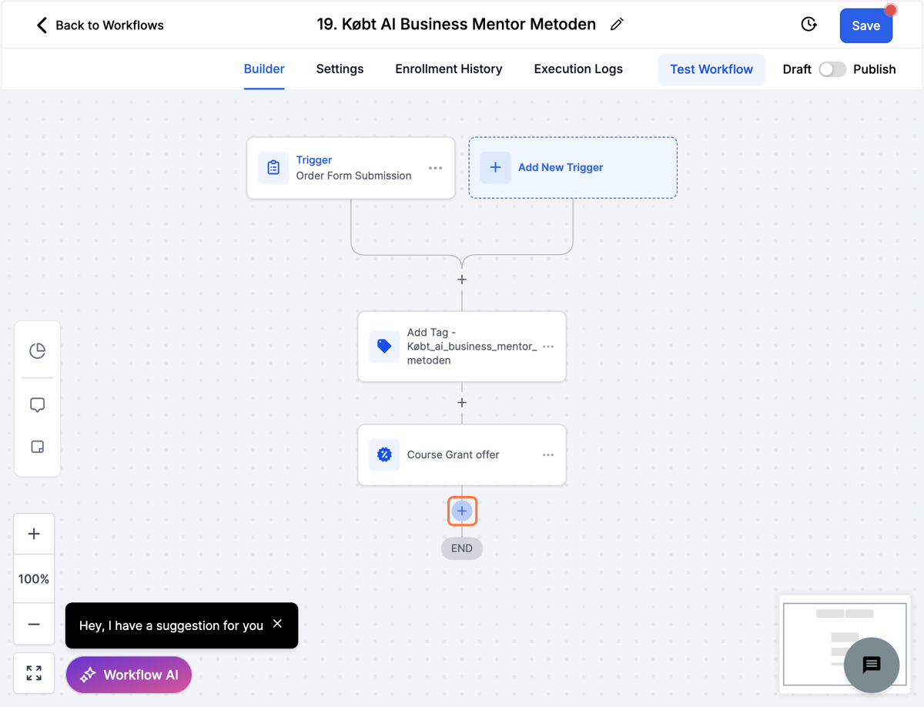Edit workflow name with pencil icon
Viewport: 924px width, 707px height.
(x=617, y=25)
